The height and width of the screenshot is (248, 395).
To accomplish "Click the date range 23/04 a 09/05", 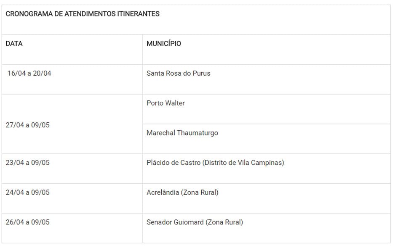I will click(28, 163).
